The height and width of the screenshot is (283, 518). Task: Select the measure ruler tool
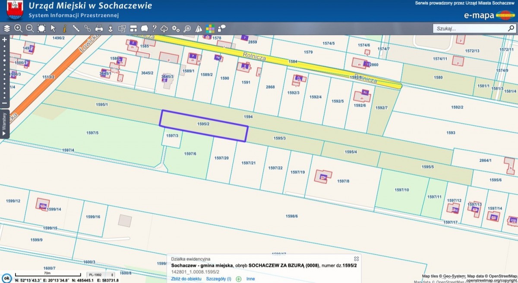[76, 28]
